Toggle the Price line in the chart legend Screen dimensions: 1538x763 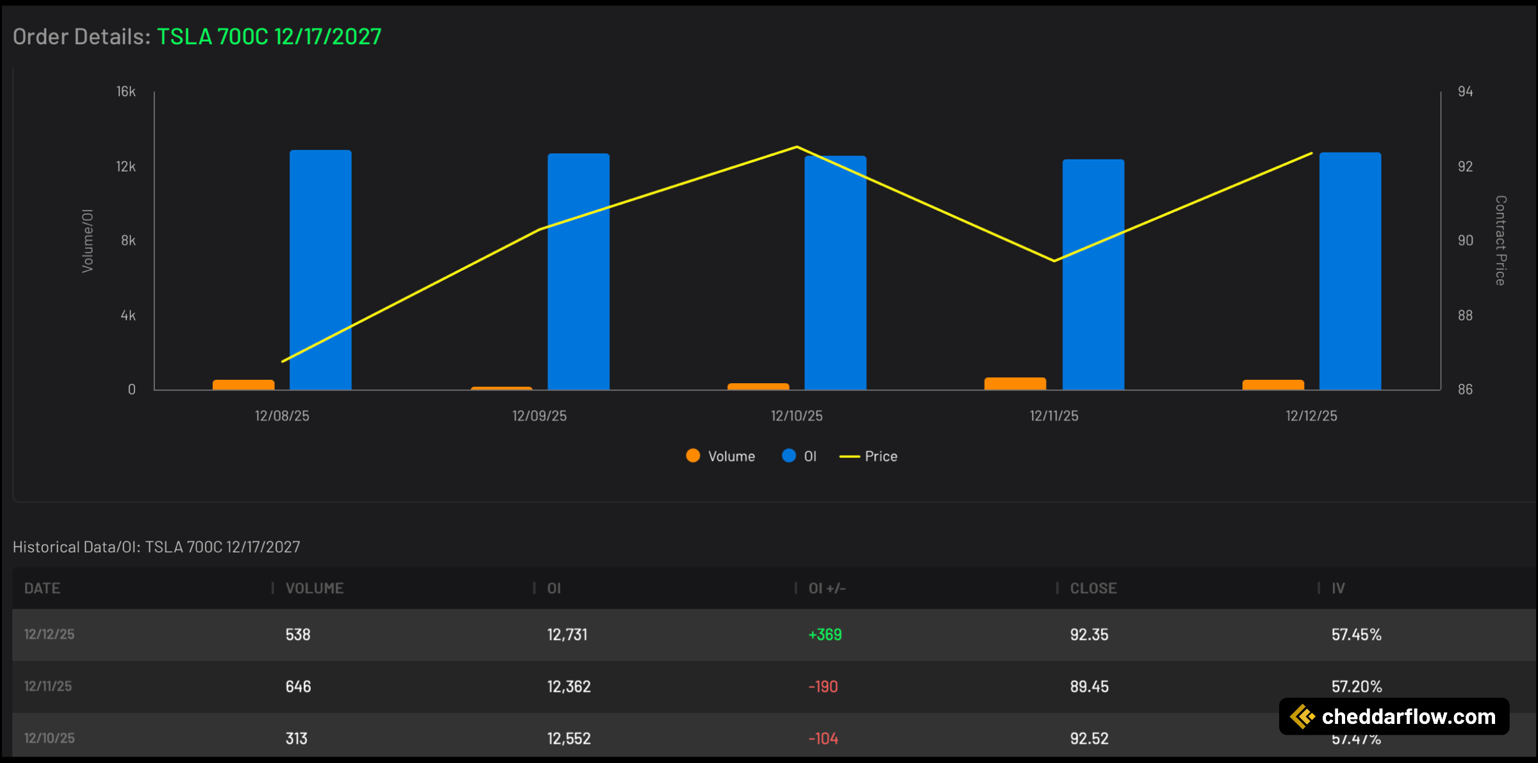pos(868,456)
